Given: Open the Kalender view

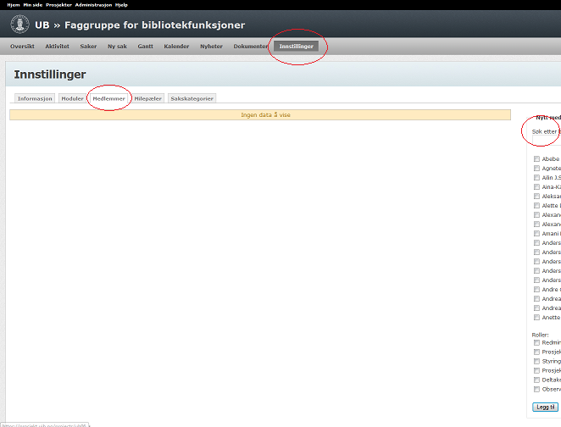Looking at the screenshot, I should [176, 46].
